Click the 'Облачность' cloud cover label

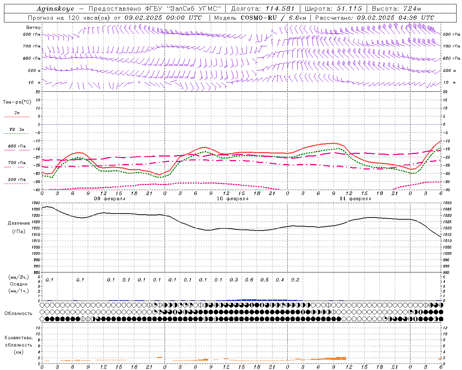[18, 314]
